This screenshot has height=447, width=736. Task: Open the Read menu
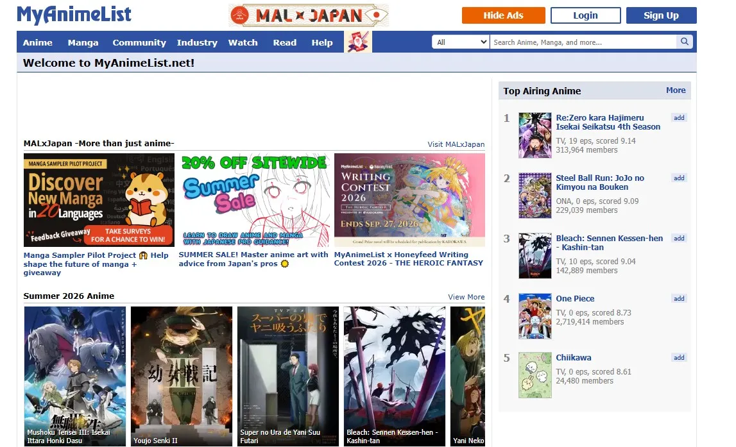pos(284,42)
